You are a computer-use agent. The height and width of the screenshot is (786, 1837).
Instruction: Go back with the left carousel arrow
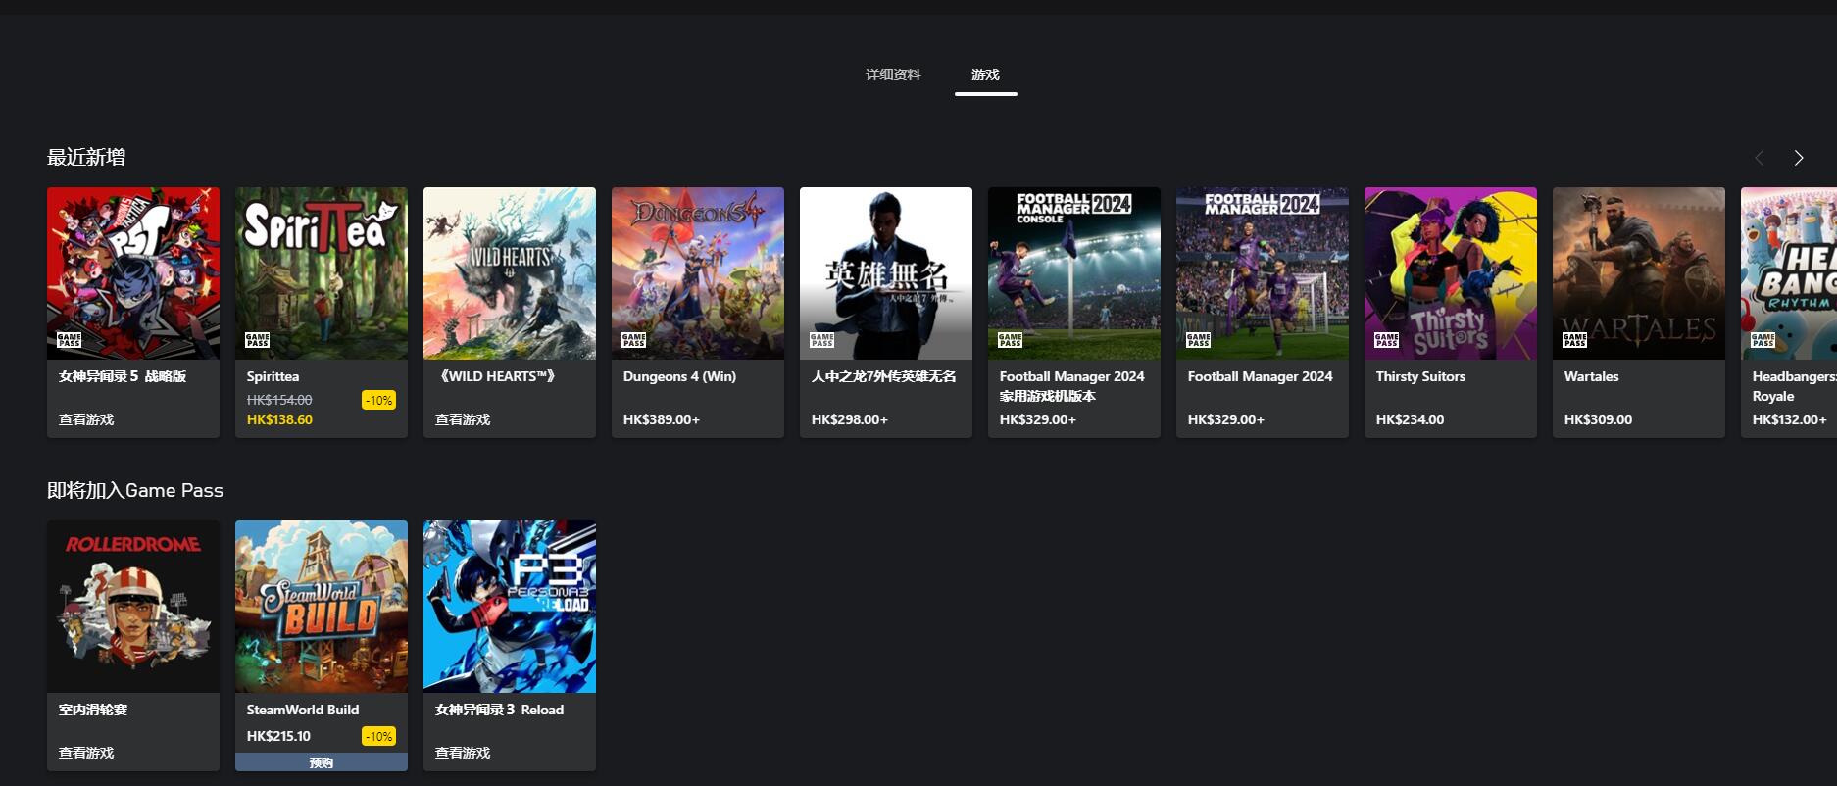1760,158
